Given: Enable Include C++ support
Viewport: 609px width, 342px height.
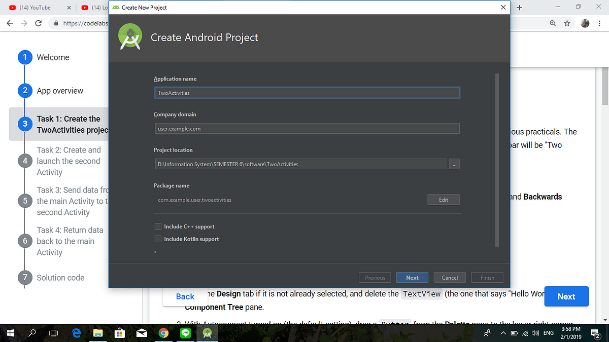Looking at the screenshot, I should coord(158,226).
